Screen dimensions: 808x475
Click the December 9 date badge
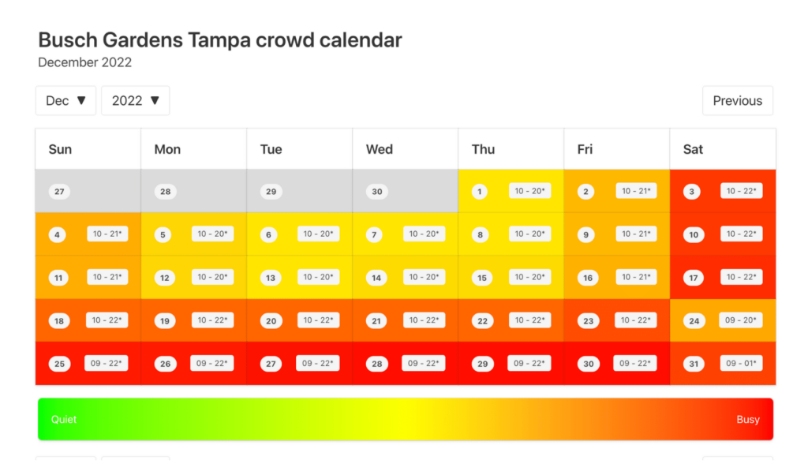586,235
